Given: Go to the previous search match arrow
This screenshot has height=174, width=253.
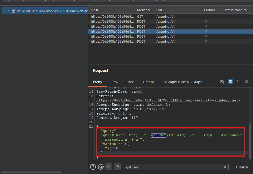Looking at the screenshot, I should 109,167.
